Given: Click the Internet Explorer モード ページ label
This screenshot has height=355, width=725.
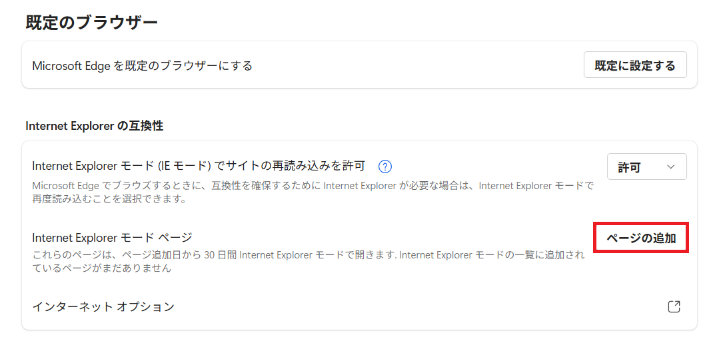Looking at the screenshot, I should coord(112,238).
